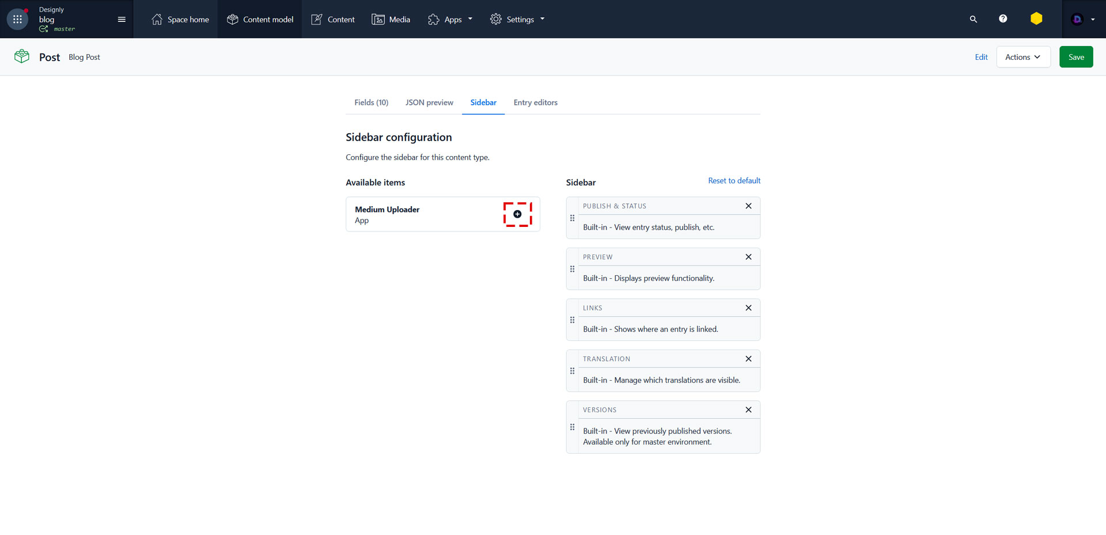
Task: Click Reset to default link
Action: point(734,181)
